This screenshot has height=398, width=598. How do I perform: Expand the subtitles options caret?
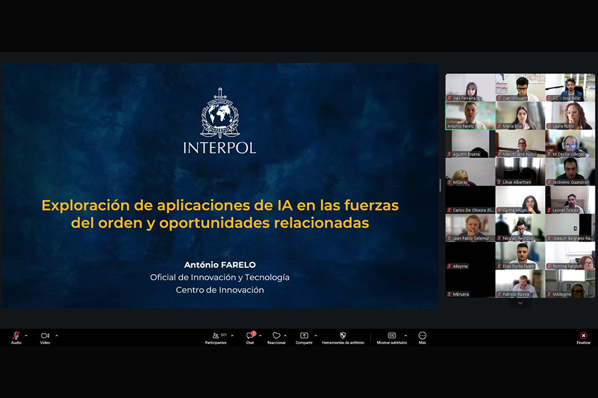tap(405, 335)
